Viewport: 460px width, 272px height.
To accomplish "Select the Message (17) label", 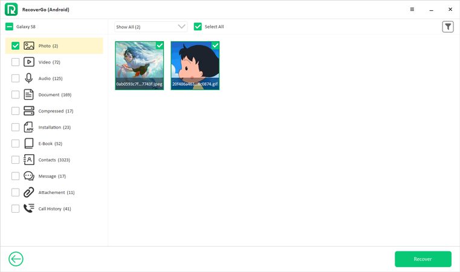I will point(52,176).
